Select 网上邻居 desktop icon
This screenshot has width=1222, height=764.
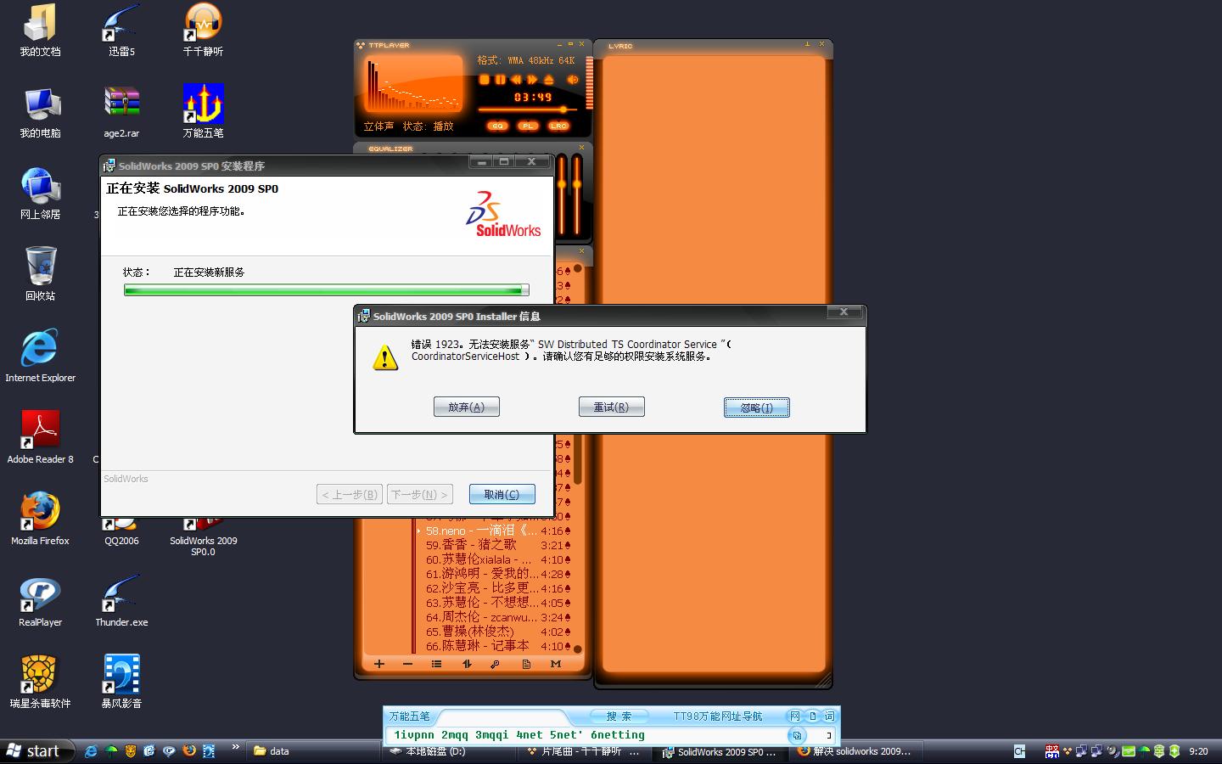[x=40, y=194]
